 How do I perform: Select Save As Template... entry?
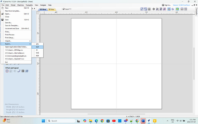click(x=16, y=26)
